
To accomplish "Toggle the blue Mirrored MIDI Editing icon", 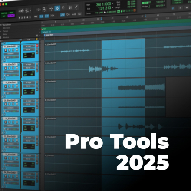I will point(63,15).
